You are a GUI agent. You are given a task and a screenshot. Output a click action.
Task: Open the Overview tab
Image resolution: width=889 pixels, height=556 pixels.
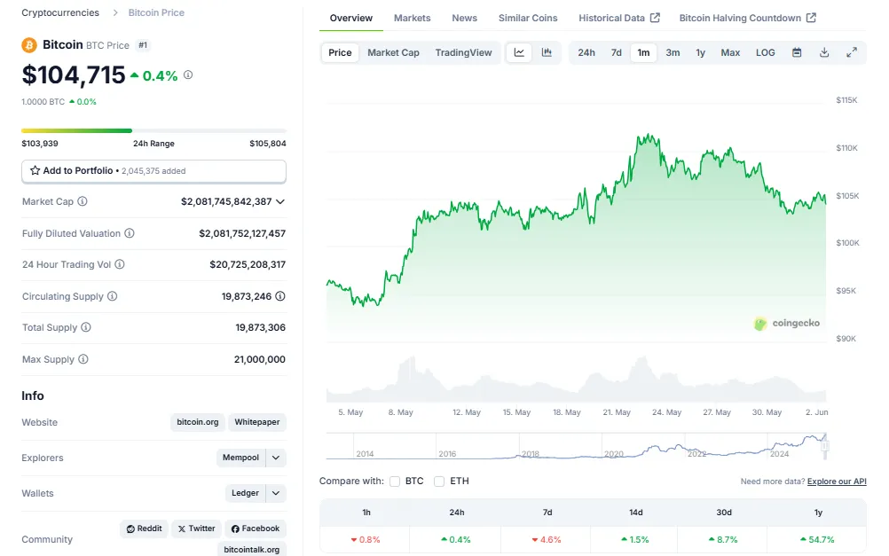(x=351, y=18)
